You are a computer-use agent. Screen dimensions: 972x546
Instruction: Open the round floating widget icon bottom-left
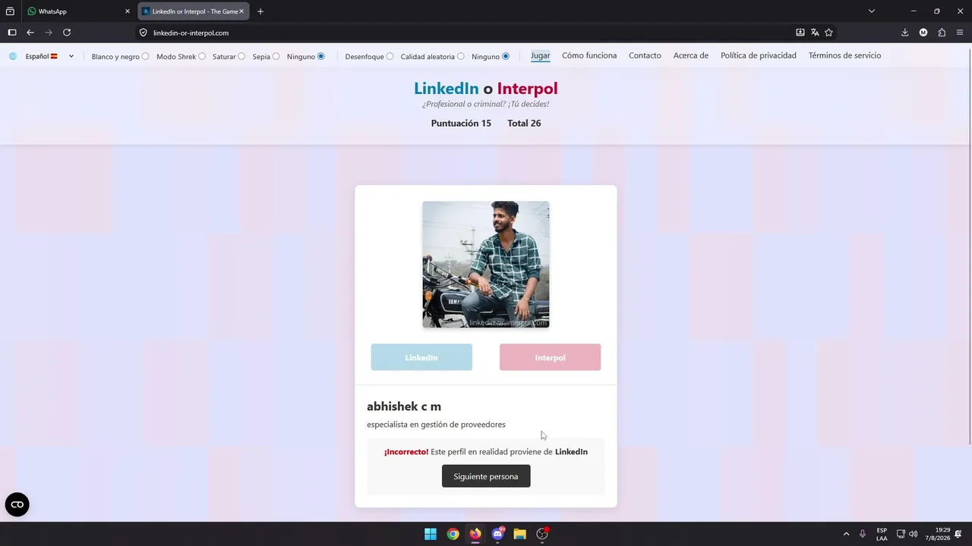(17, 504)
